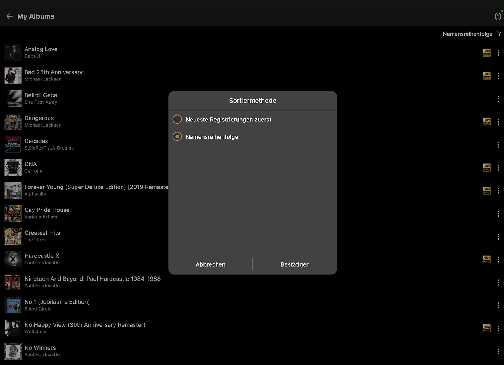Open the three-dot menu for Analog Love
The image size is (504, 365).
pos(498,53)
